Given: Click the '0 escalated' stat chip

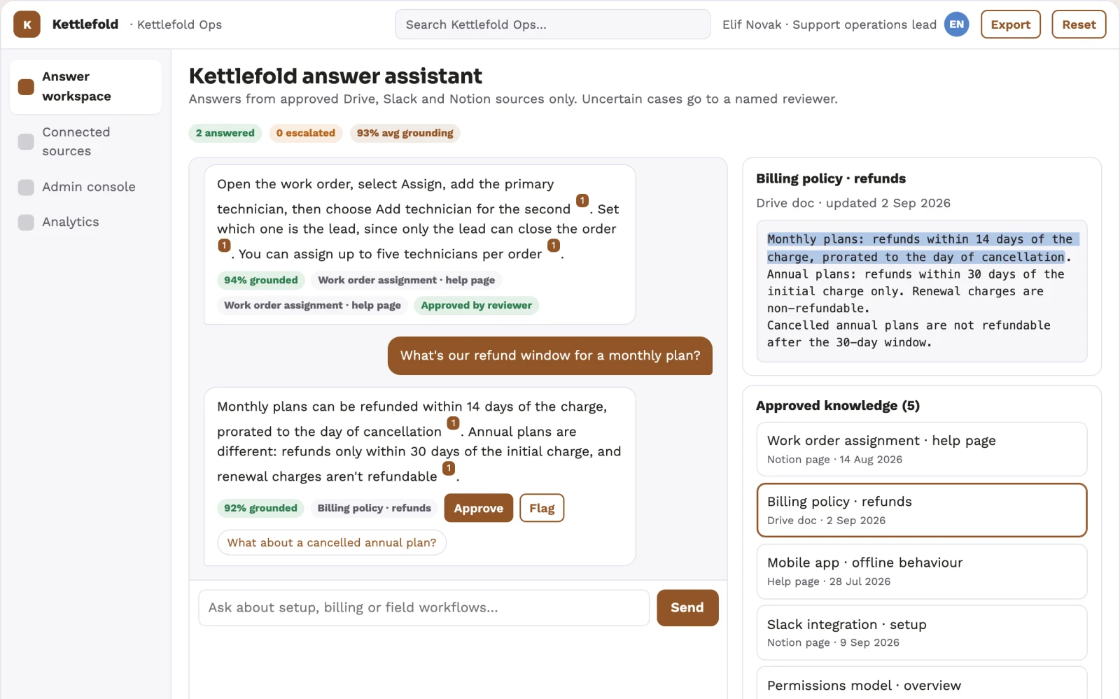Looking at the screenshot, I should (306, 133).
